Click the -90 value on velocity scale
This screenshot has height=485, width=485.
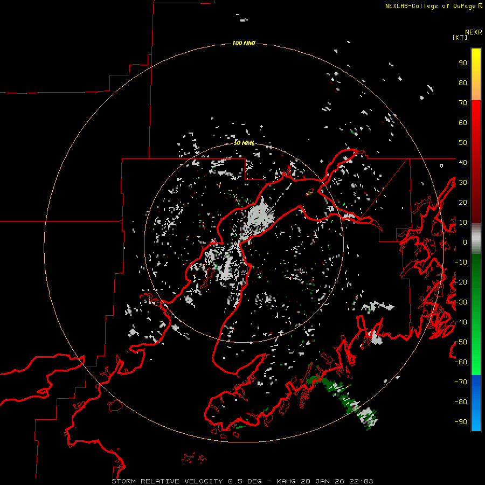pos(461,422)
